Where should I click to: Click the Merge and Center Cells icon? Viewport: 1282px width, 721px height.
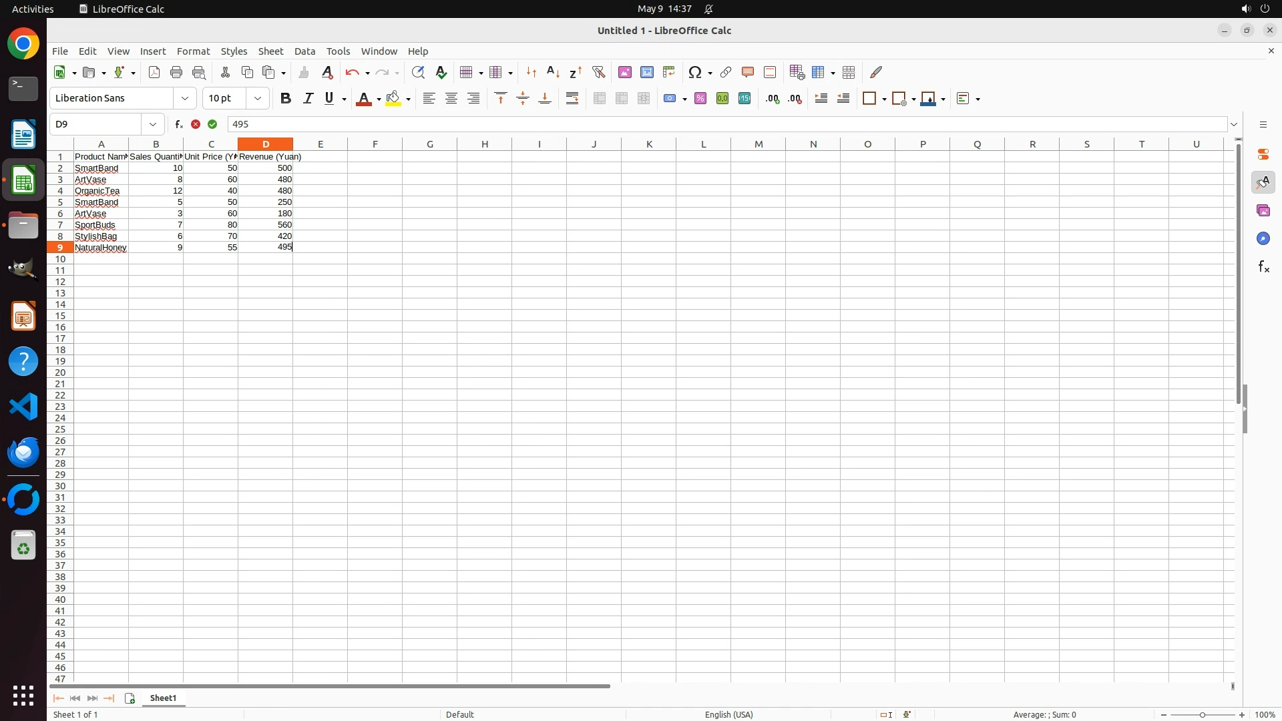pyautogui.click(x=600, y=98)
